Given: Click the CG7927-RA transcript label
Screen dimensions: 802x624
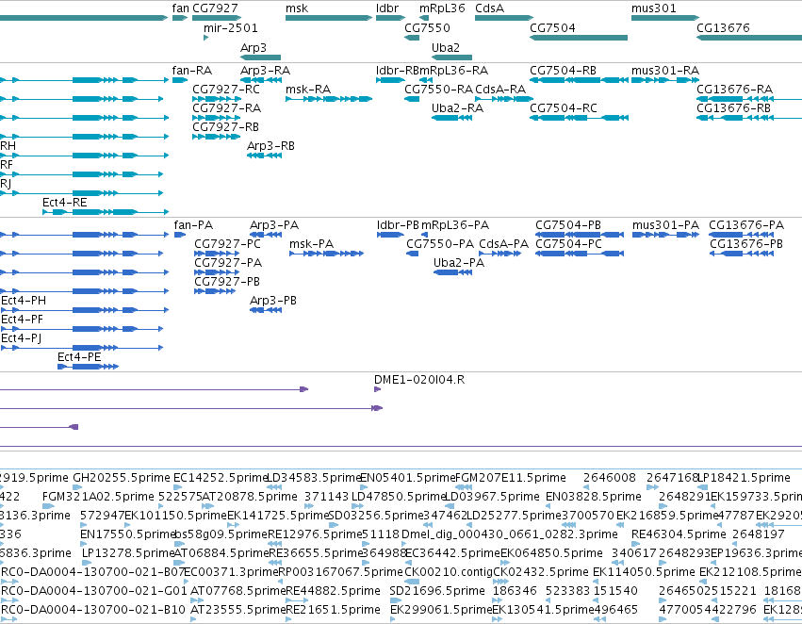Looking at the screenshot, I should pyautogui.click(x=226, y=107).
